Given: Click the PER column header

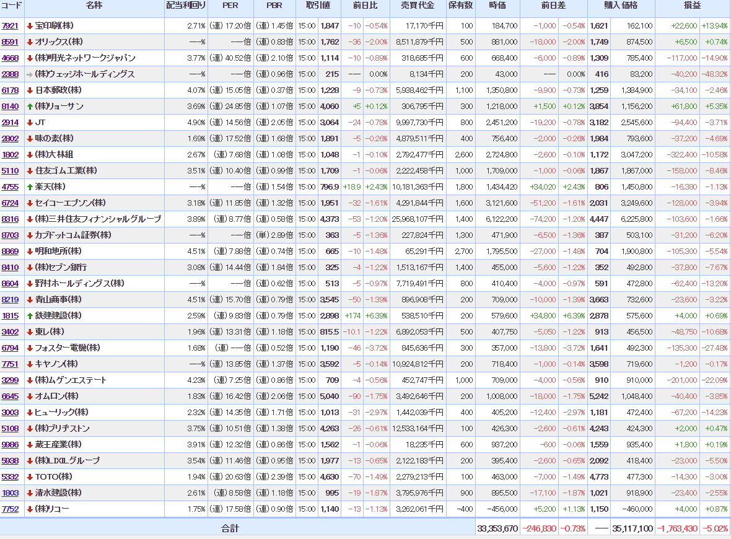Looking at the screenshot, I should [230, 6].
